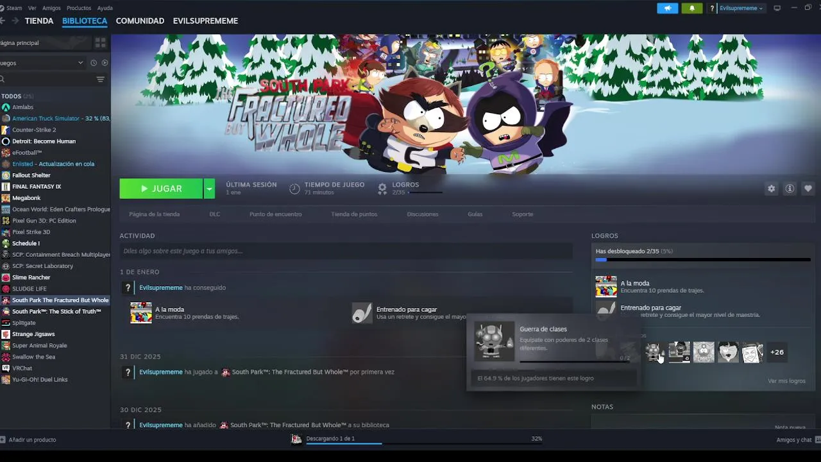
Task: Open the Productos menu
Action: click(x=79, y=8)
